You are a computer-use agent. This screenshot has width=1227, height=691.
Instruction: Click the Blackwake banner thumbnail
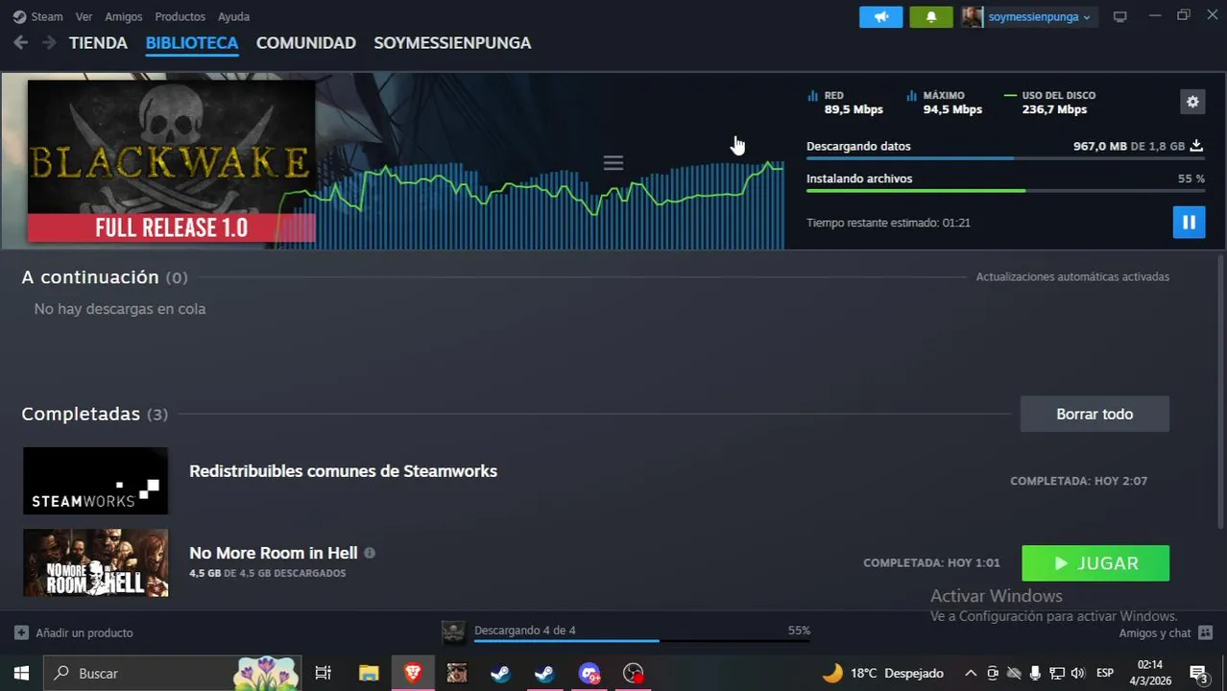point(171,160)
